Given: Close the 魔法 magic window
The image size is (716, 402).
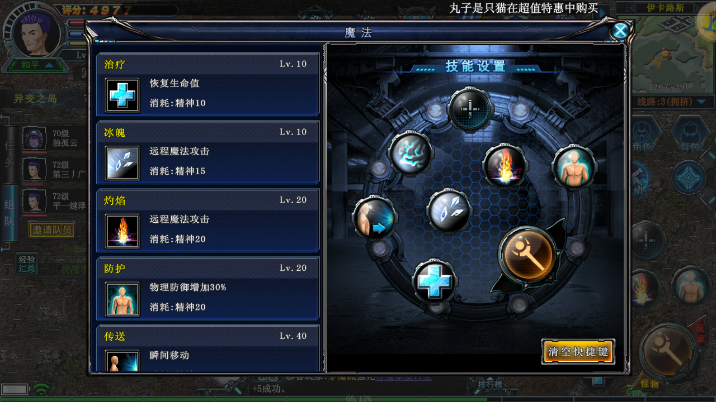Looking at the screenshot, I should point(620,31).
